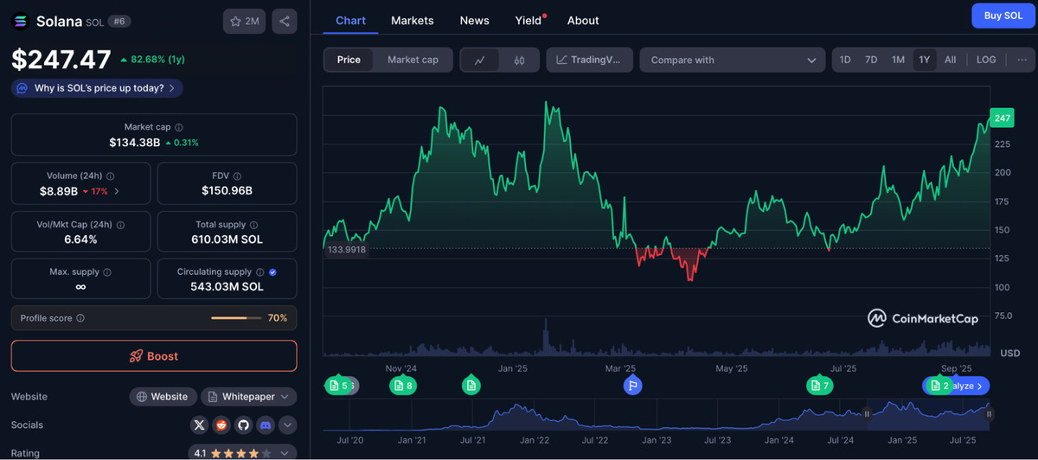Open the info icon beside Profile score
The height and width of the screenshot is (460, 1038).
pyautogui.click(x=80, y=318)
